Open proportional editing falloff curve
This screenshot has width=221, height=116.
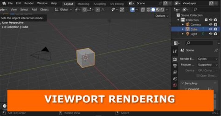103,10
